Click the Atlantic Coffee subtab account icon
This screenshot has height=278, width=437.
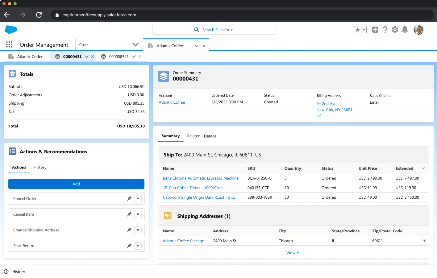(11, 56)
